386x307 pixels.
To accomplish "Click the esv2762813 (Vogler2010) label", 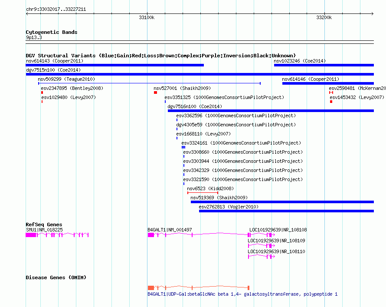I will tap(229, 207).
